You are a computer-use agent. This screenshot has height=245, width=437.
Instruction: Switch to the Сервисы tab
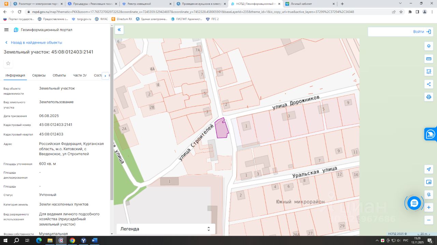pos(39,75)
